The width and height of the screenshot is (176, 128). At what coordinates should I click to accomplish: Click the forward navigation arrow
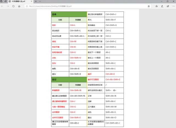[x=8, y=6]
